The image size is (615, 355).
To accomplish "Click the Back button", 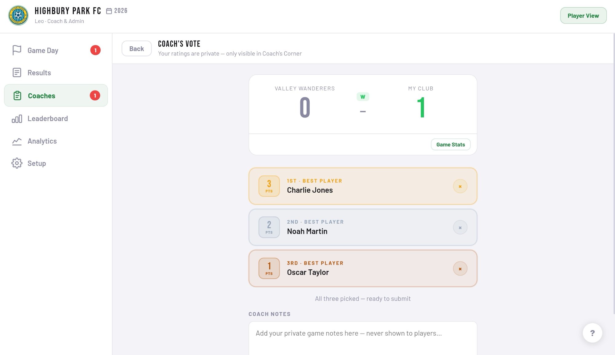I will 137,48.
